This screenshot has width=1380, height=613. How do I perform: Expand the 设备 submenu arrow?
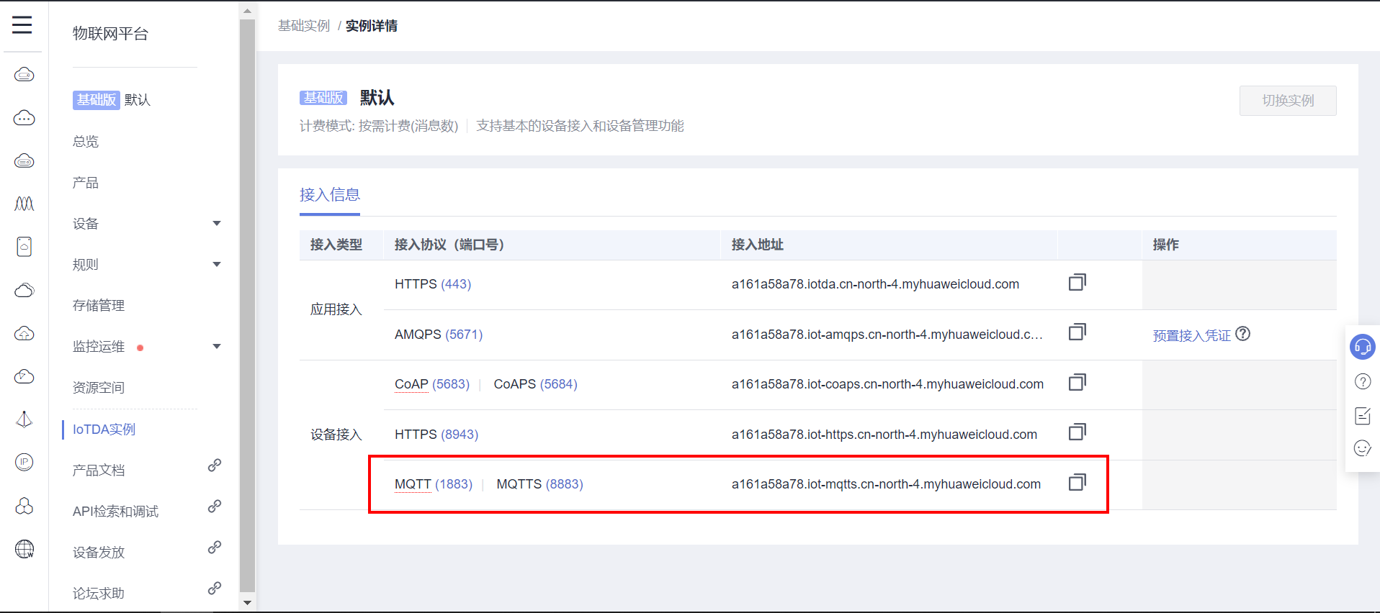217,224
